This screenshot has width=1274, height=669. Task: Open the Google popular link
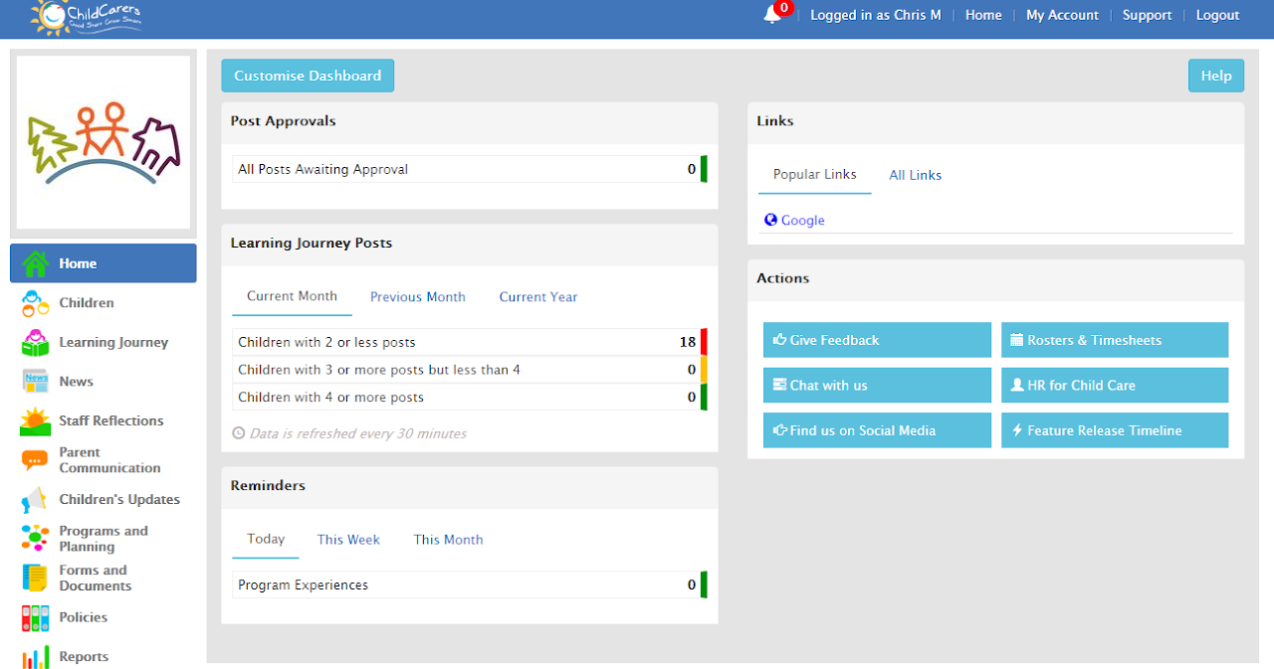802,221
